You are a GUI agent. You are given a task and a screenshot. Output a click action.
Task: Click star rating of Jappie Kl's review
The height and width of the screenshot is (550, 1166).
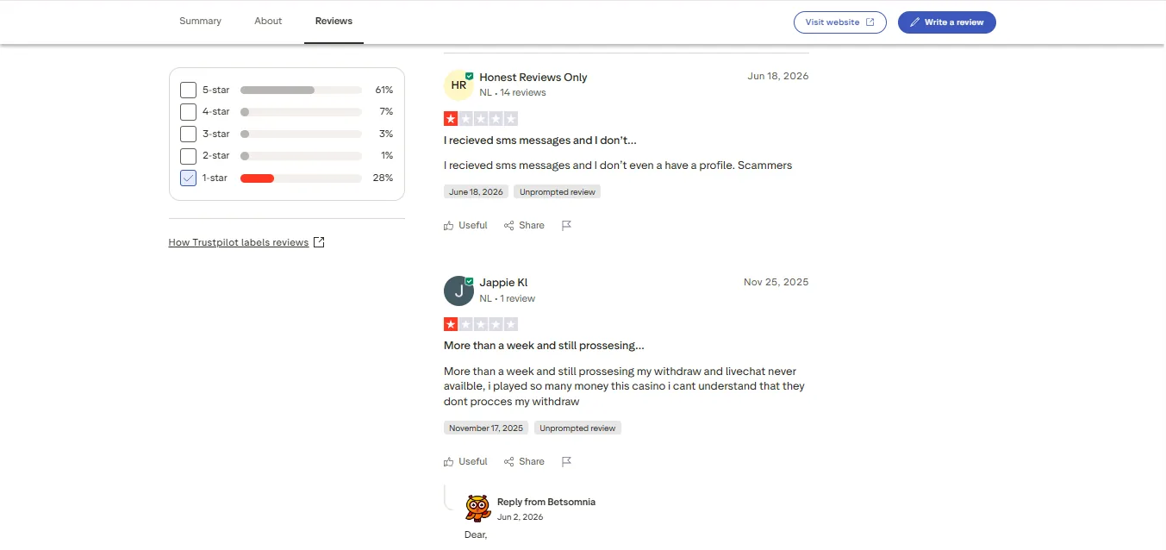pyautogui.click(x=481, y=324)
